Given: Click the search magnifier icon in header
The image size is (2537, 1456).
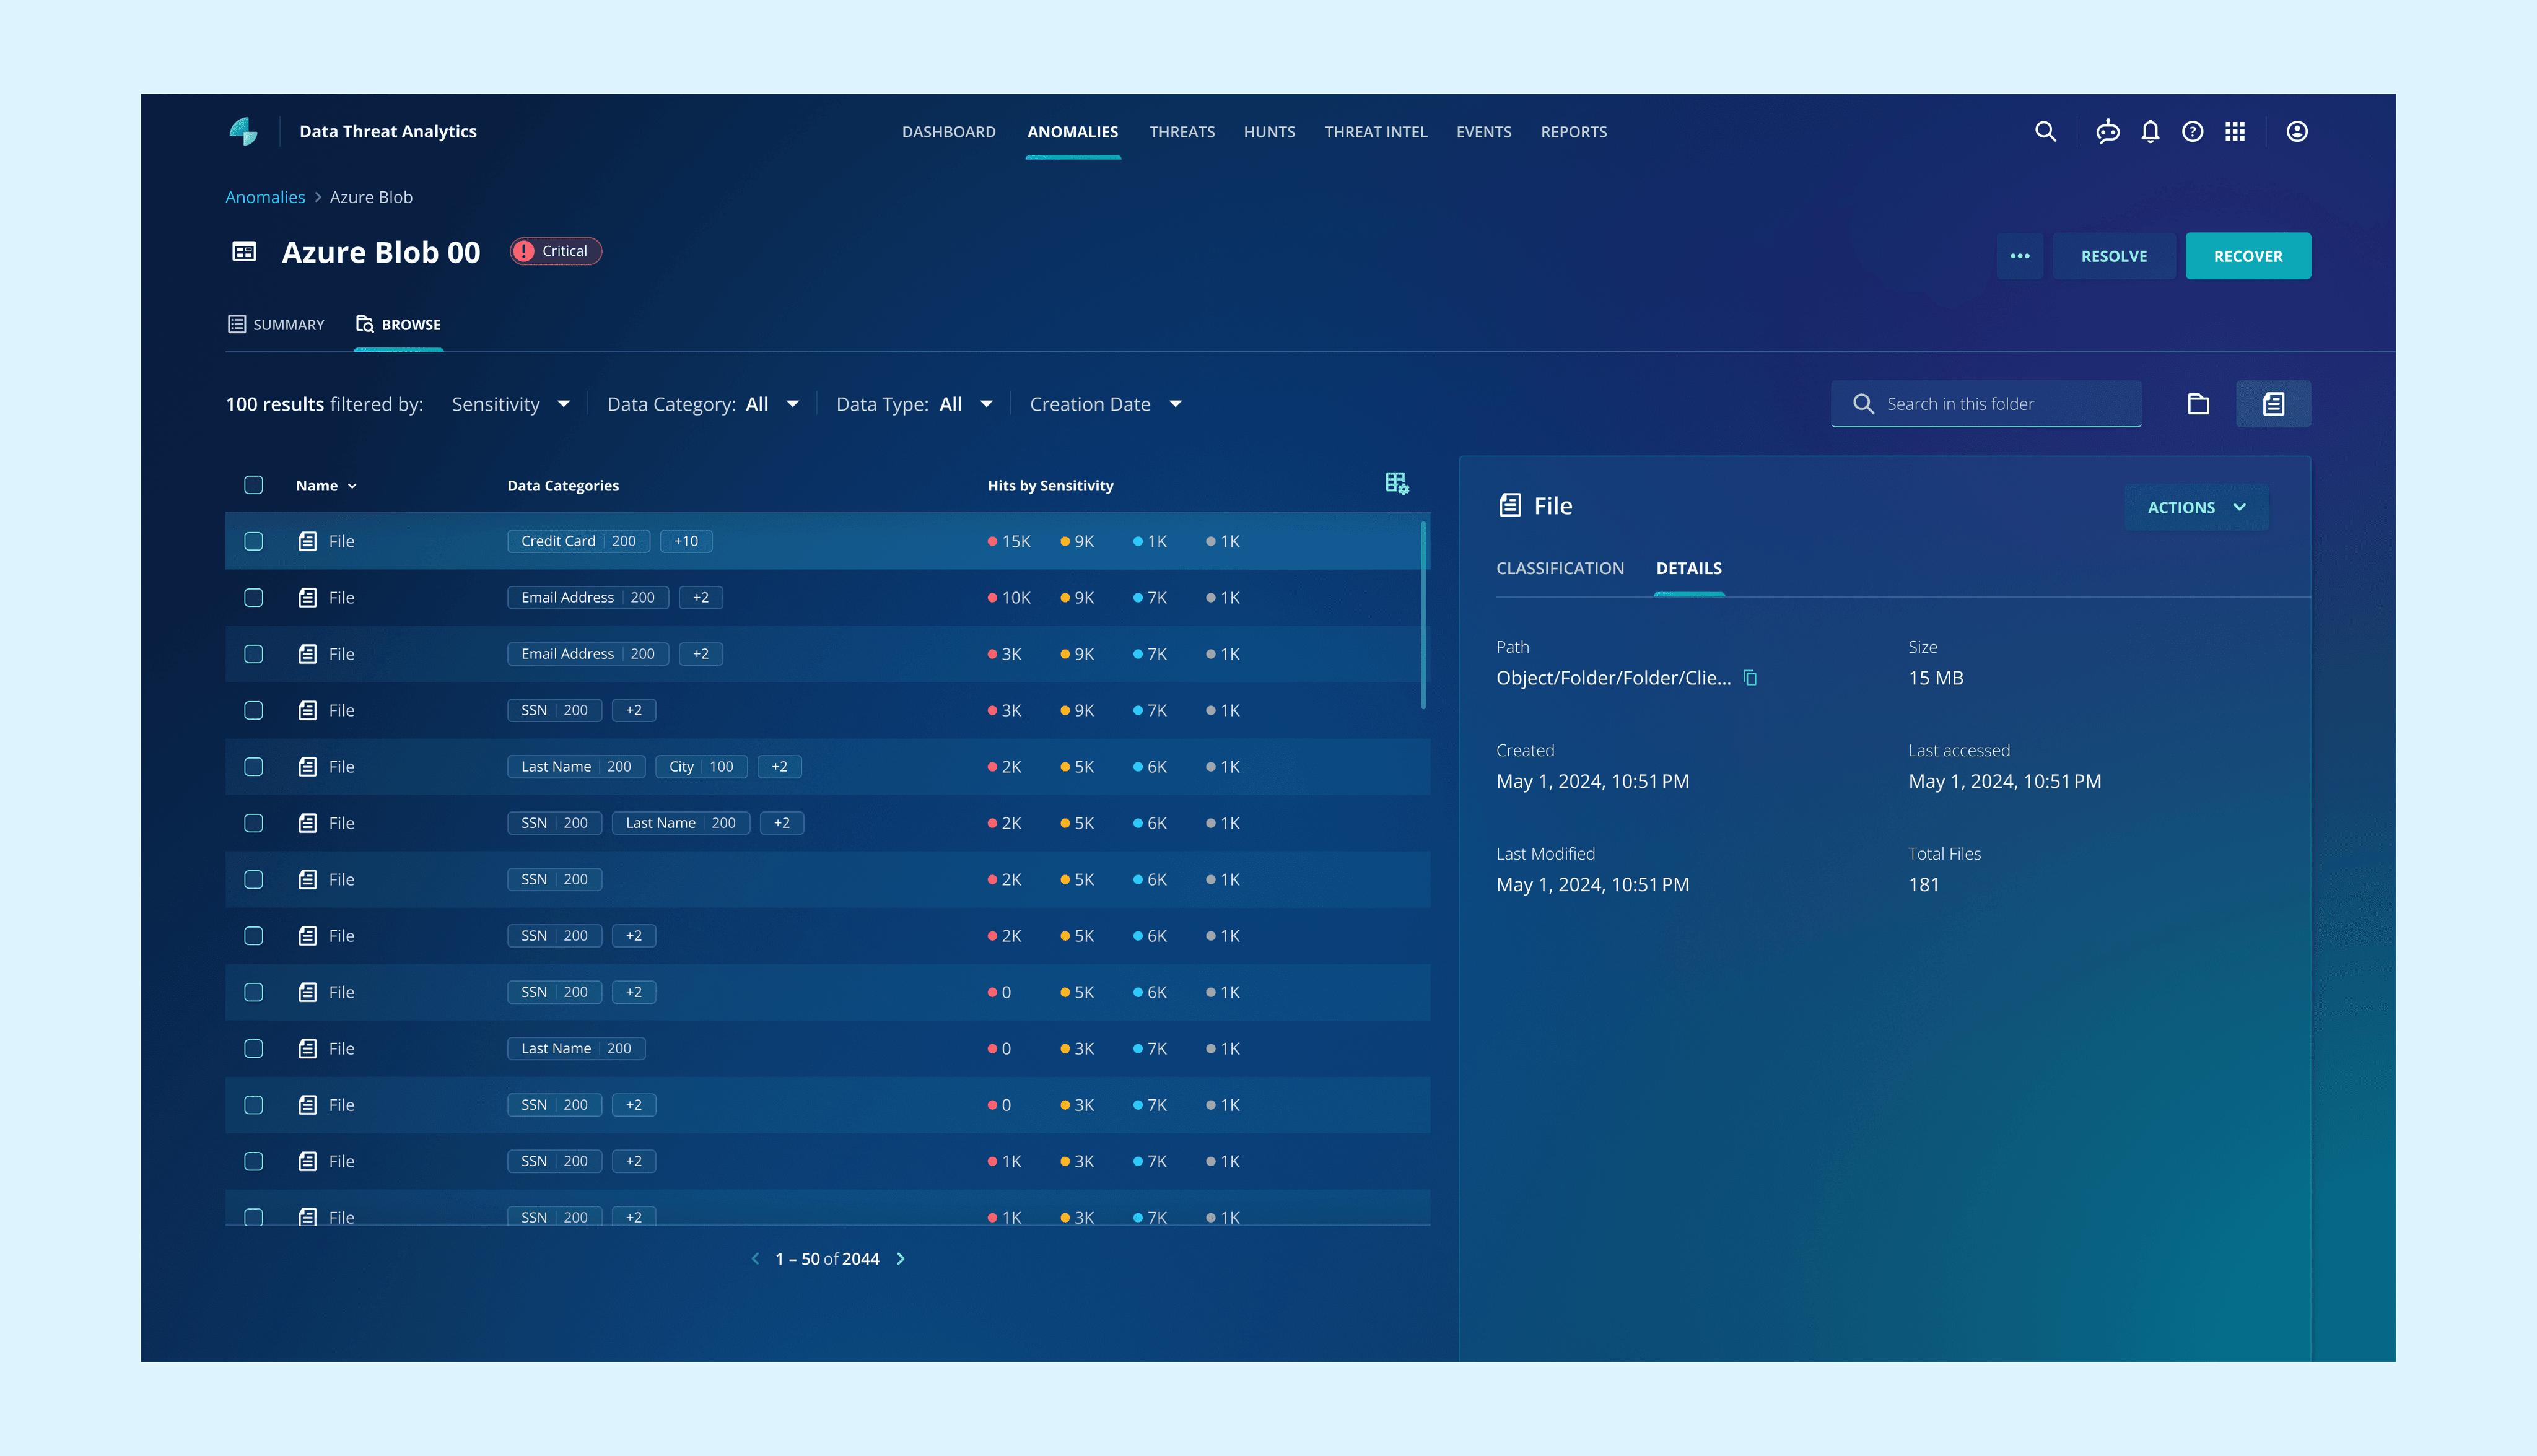Looking at the screenshot, I should click(2045, 131).
